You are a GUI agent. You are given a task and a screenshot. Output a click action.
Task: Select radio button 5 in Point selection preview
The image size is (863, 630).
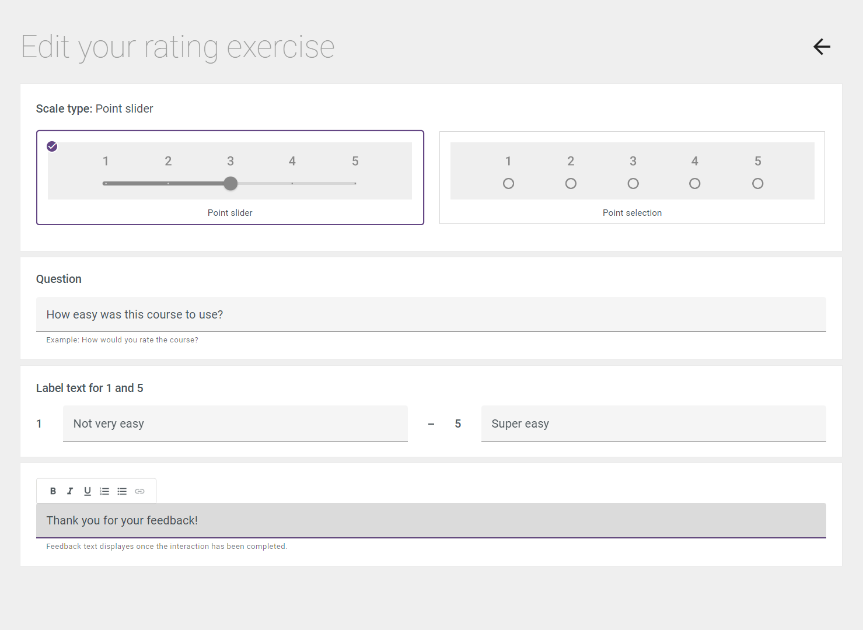point(758,184)
